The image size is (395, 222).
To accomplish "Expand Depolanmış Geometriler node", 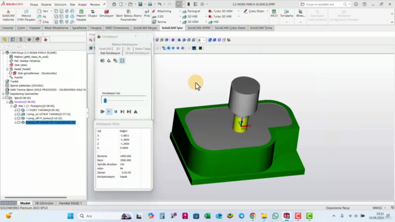I will tap(3, 94).
